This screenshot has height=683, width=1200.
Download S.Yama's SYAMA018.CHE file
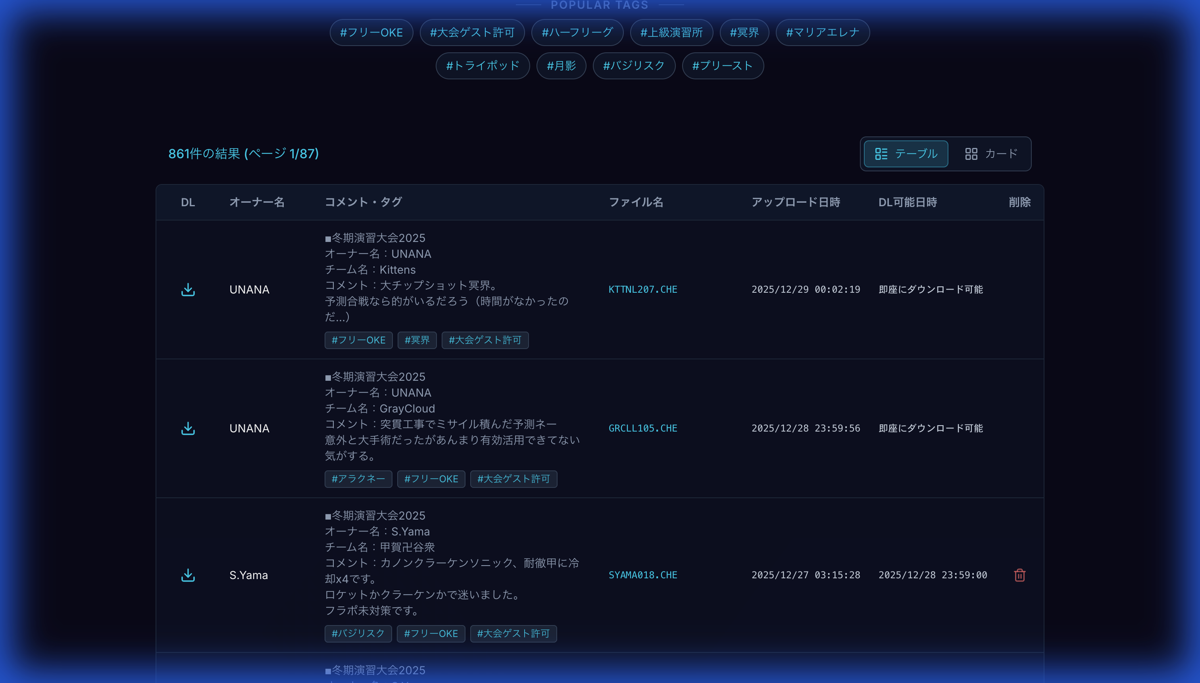pyautogui.click(x=188, y=575)
